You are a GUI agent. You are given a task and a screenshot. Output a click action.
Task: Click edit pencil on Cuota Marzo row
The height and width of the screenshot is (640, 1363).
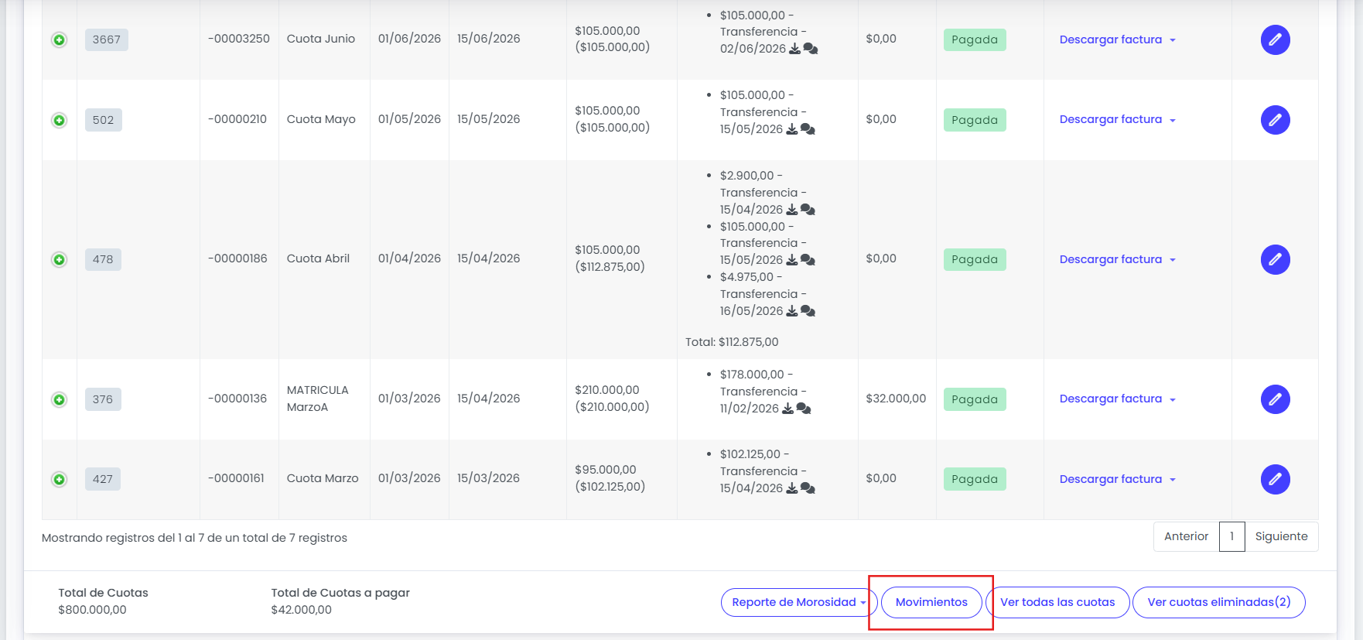[x=1275, y=479]
